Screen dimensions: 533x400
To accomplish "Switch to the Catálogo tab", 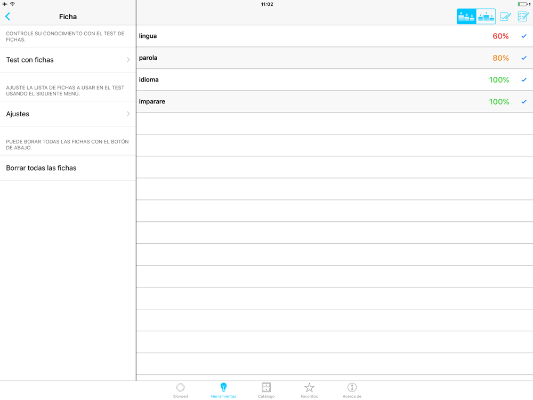I will click(x=266, y=390).
